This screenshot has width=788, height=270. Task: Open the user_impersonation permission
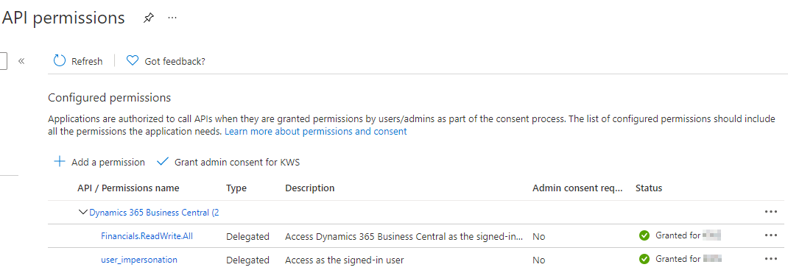[139, 260]
